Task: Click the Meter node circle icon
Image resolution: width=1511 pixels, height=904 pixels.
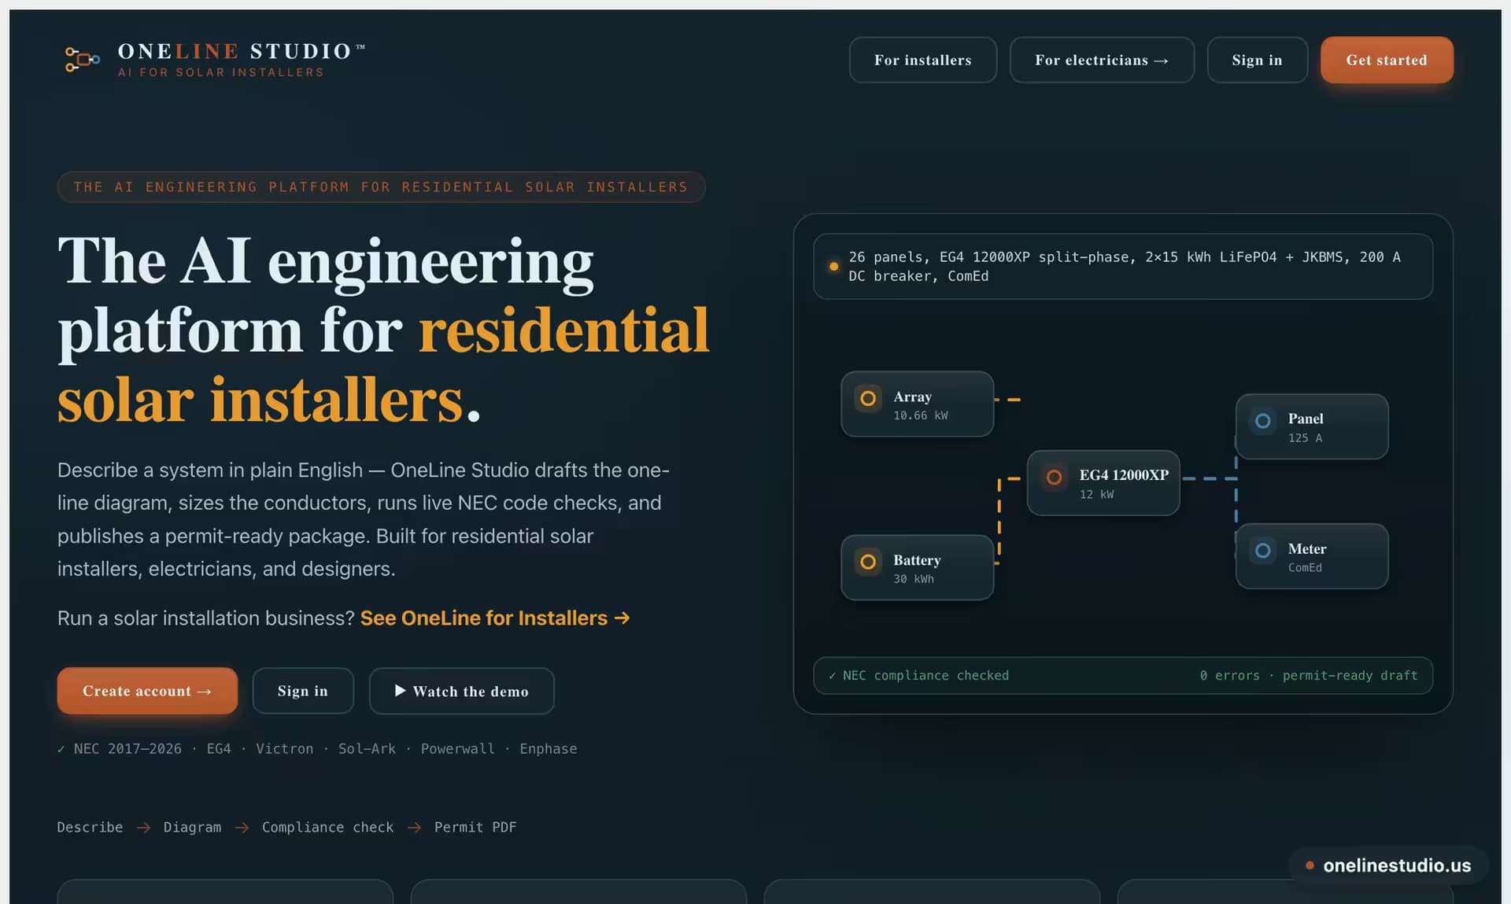Action: click(1262, 551)
